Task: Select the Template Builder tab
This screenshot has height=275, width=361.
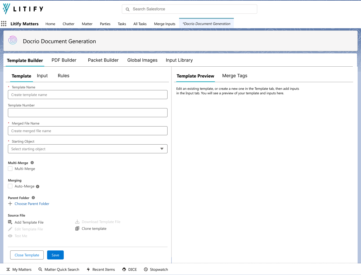Action: point(25,60)
